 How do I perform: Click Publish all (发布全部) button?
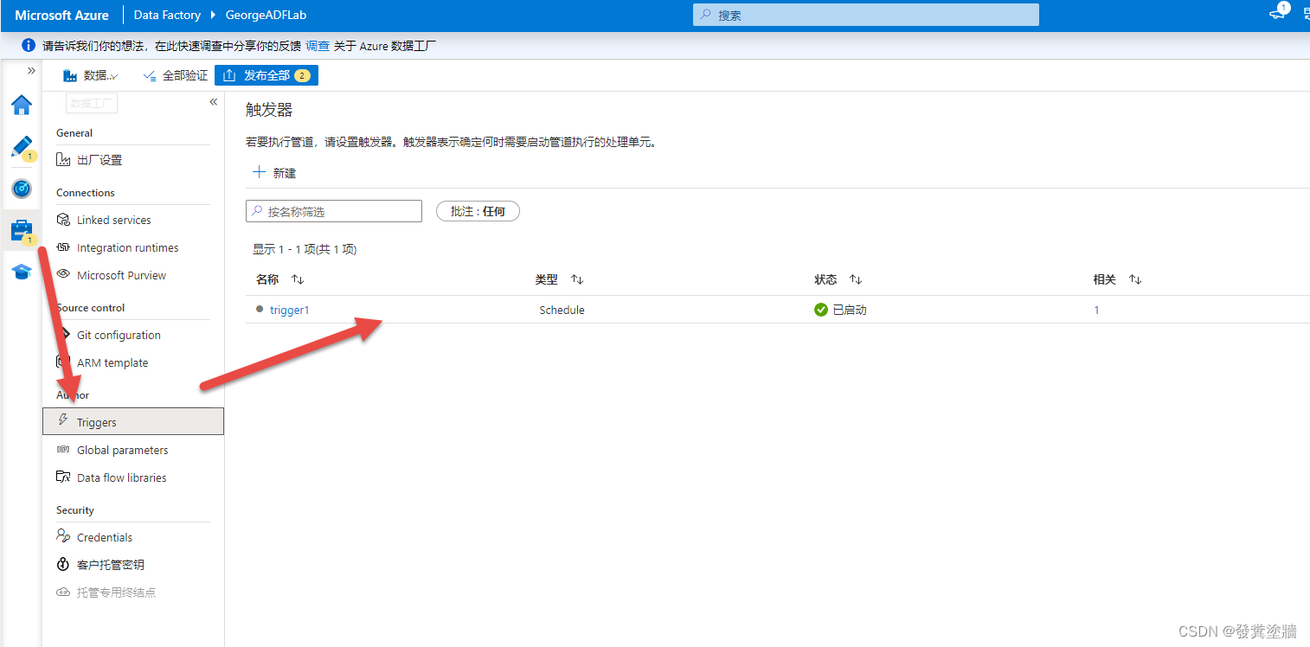[266, 76]
